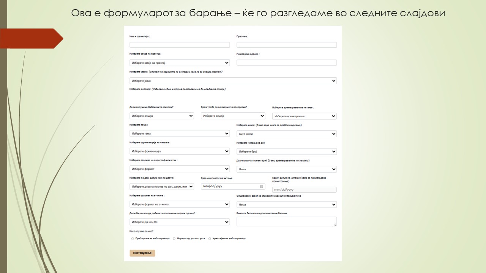Expand the "Сите книги" book selection dropdown

click(287, 133)
